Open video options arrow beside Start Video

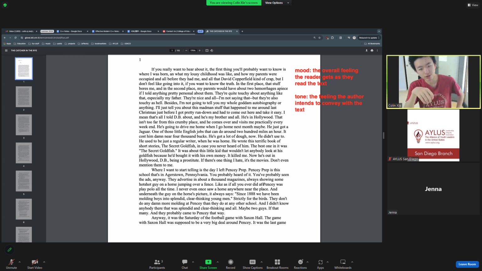click(44, 262)
